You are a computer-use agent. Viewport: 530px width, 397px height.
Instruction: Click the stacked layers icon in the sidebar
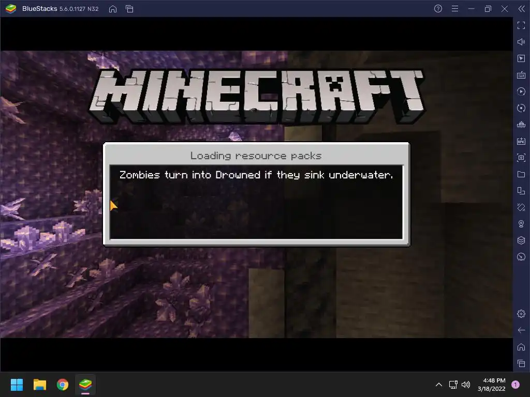[521, 240]
